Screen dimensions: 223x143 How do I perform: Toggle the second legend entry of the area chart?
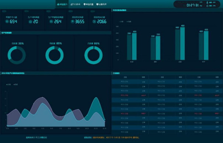point(16,84)
